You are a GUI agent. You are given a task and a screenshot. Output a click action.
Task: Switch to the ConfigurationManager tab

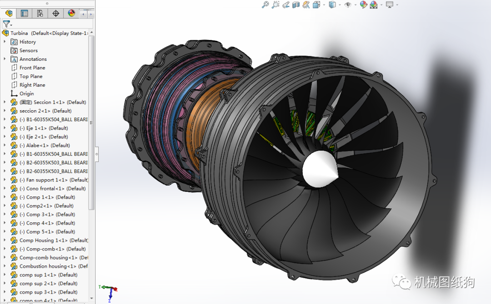pos(40,14)
